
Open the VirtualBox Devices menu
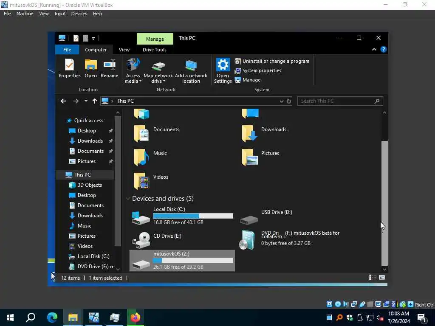coord(79,14)
